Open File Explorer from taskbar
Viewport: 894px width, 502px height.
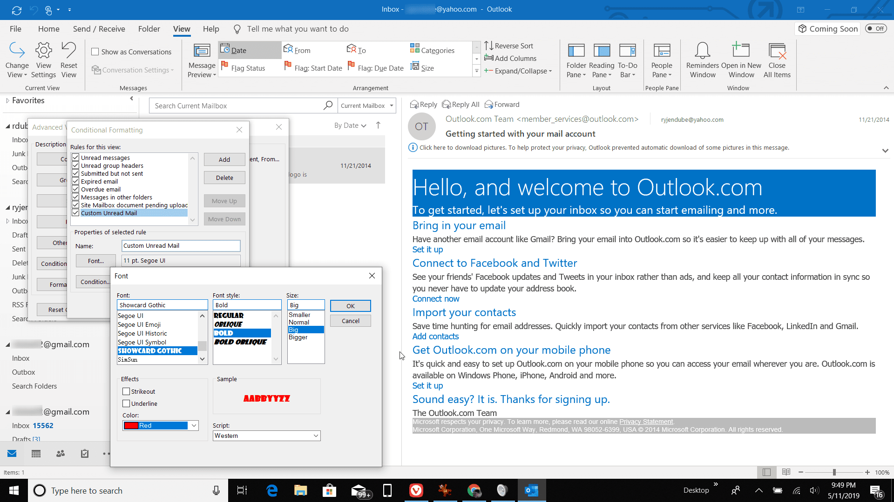click(x=301, y=490)
